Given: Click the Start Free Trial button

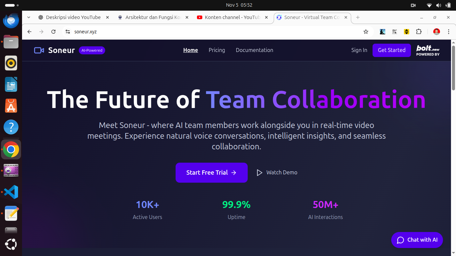Looking at the screenshot, I should pyautogui.click(x=211, y=173).
